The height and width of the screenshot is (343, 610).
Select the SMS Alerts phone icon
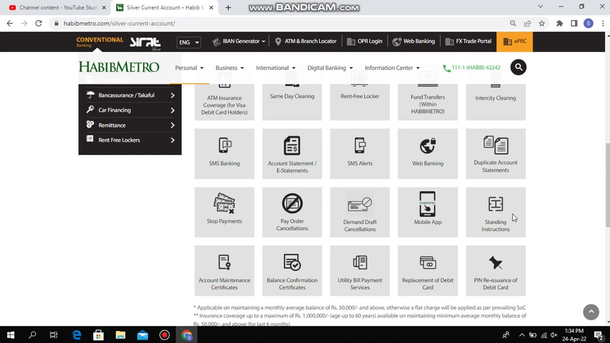click(360, 145)
